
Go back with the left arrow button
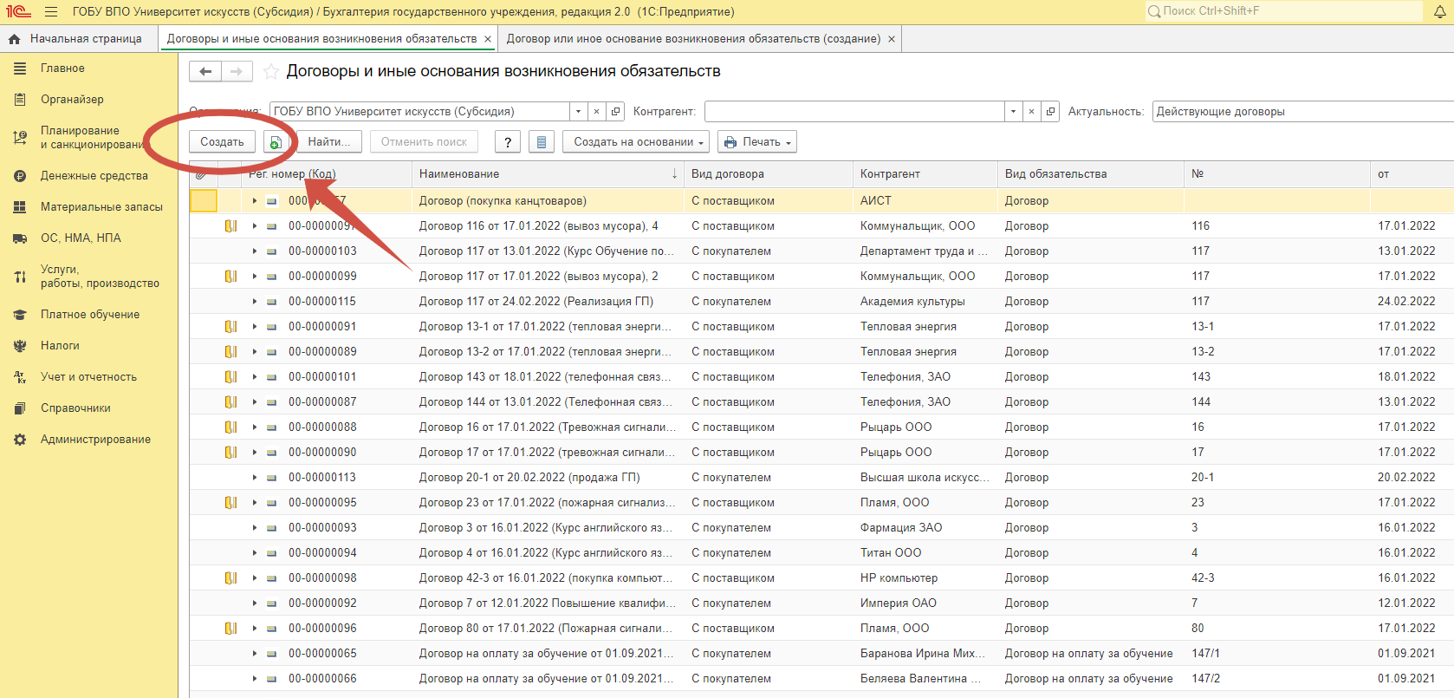205,72
